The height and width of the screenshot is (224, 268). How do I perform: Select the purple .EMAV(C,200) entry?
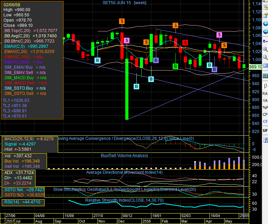[x=23, y=62]
